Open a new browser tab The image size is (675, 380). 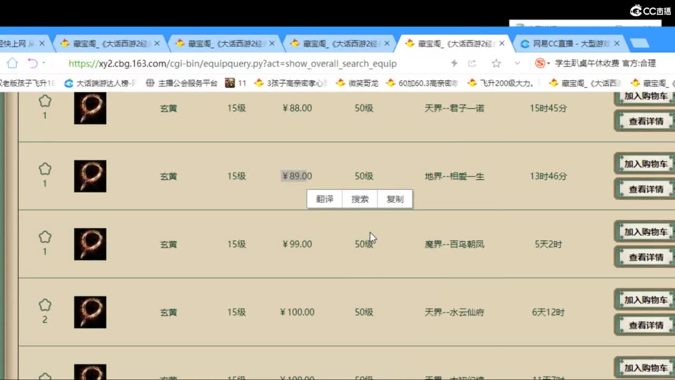pos(640,43)
